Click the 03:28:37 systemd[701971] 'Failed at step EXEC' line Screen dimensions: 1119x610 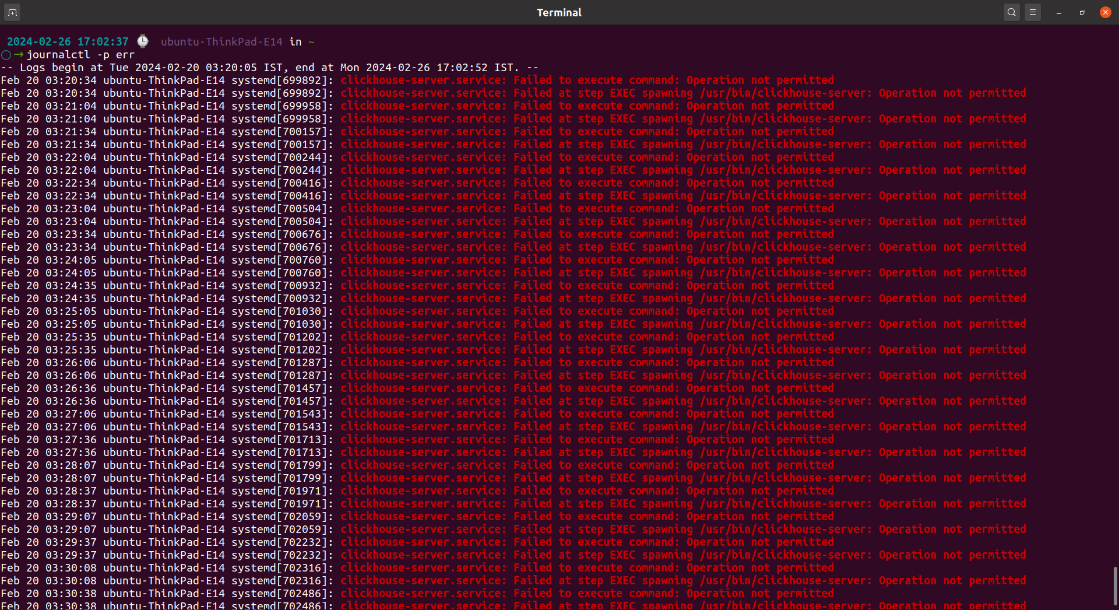coord(513,504)
